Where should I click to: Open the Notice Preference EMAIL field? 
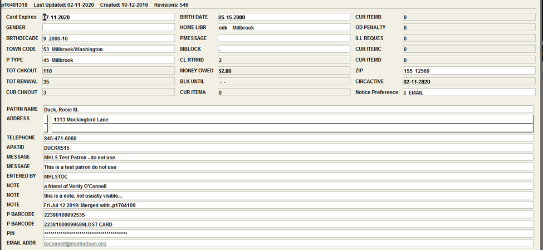pyautogui.click(x=469, y=92)
